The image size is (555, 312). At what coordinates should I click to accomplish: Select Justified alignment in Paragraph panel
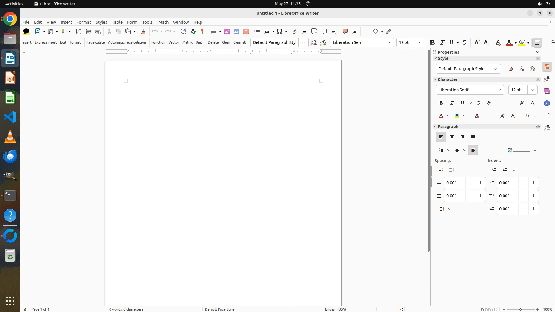(x=473, y=137)
